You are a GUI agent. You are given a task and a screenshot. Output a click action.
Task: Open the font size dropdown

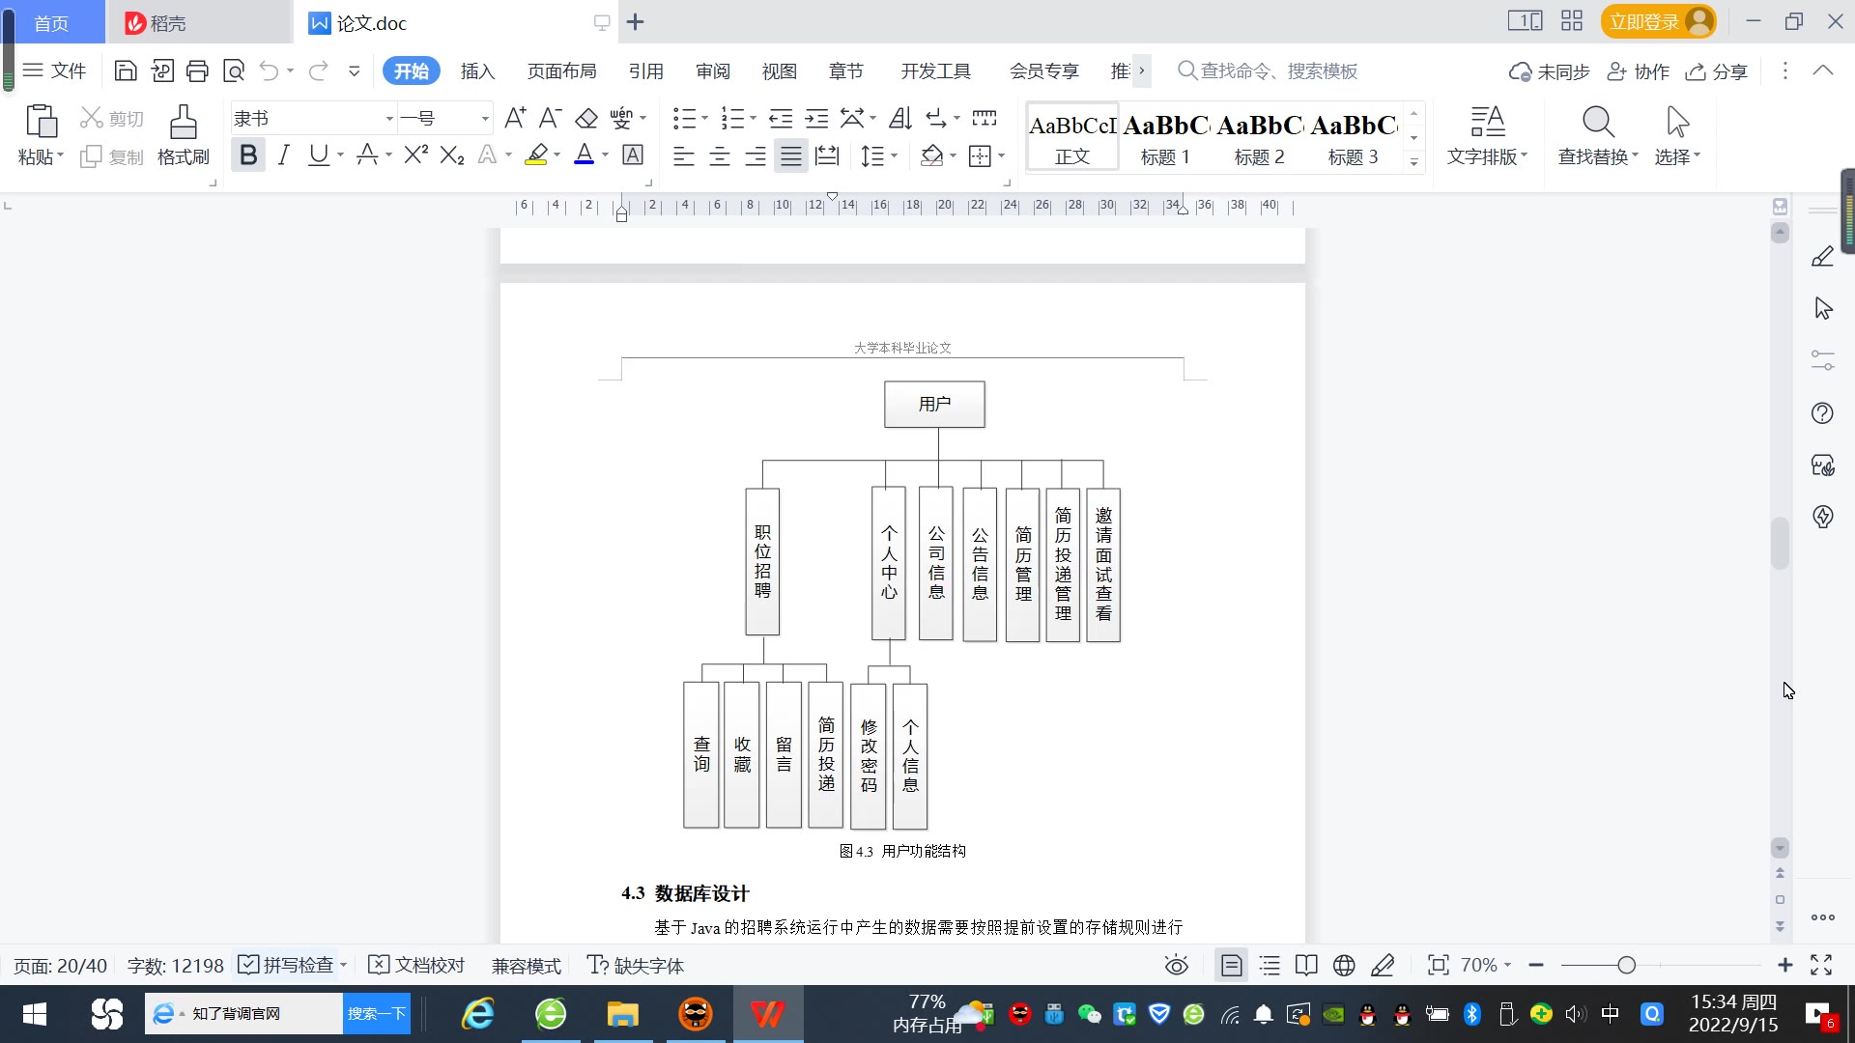pos(485,119)
